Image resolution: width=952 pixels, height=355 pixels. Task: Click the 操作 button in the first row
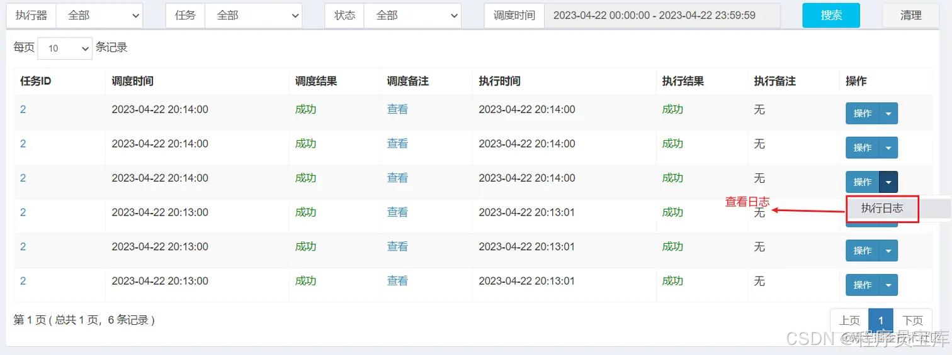[x=863, y=114]
